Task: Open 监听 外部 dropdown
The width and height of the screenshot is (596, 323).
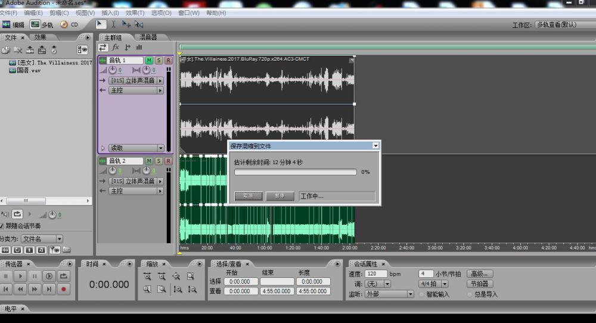Action: [389, 294]
